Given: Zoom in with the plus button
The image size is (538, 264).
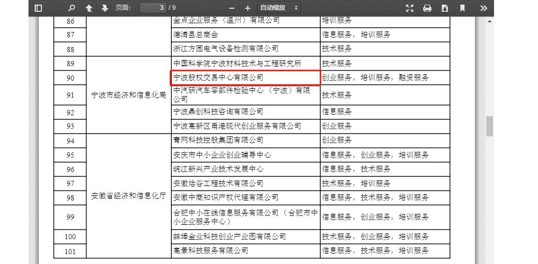Looking at the screenshot, I should coord(248,8).
